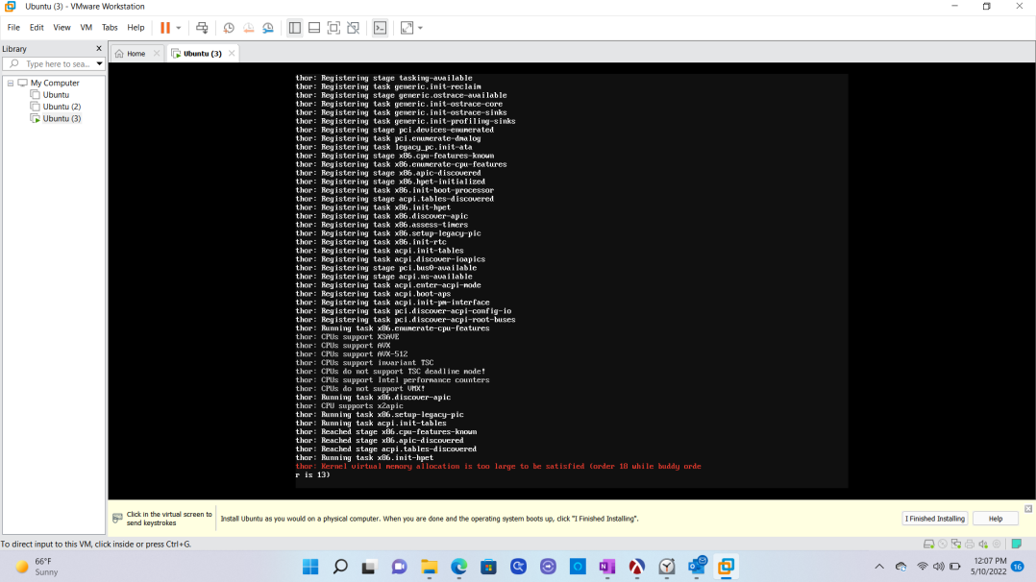Take a snapshot of this virtual machine
This screenshot has height=582, width=1036.
click(x=229, y=28)
